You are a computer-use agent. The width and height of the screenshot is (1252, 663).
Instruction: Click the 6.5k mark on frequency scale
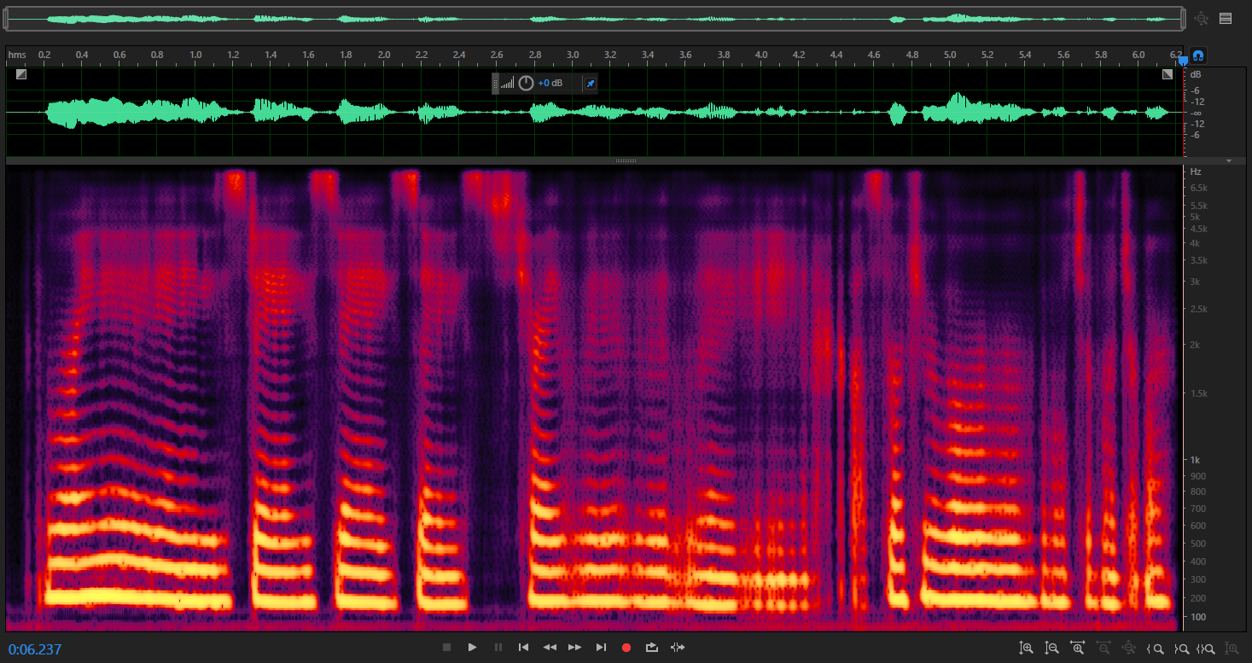(x=1198, y=188)
